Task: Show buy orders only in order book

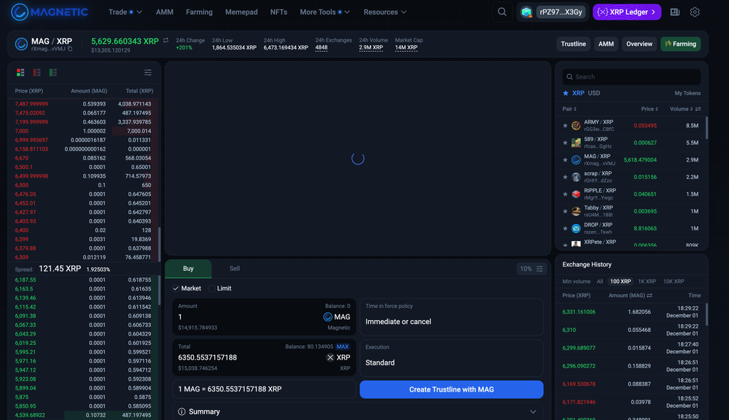Action: [x=52, y=72]
